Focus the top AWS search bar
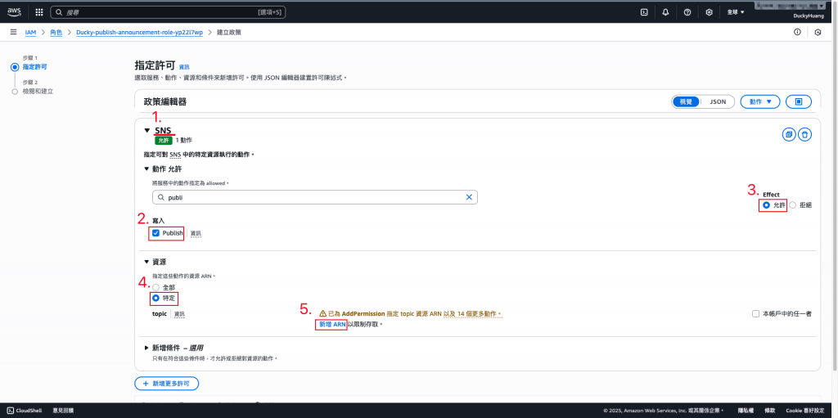 click(167, 11)
